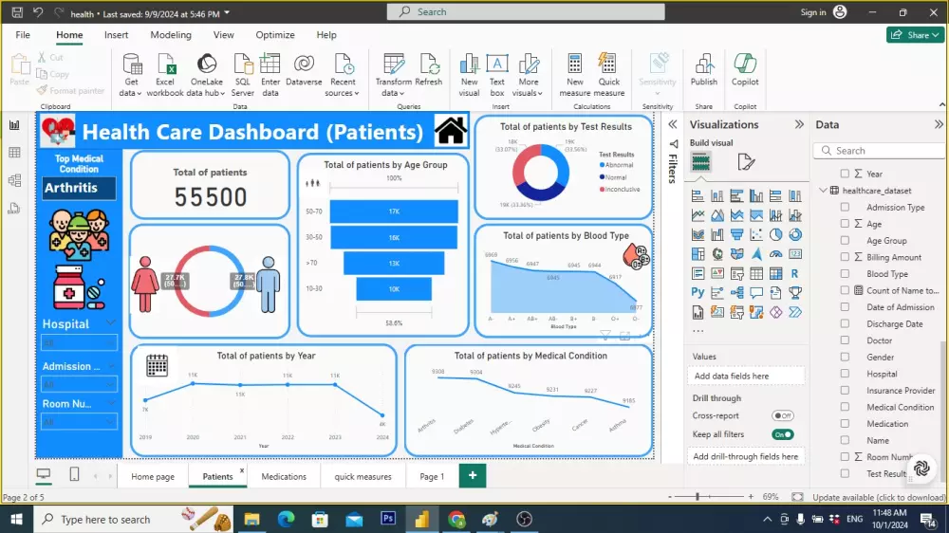Open the Modeling ribbon tab
Image resolution: width=949 pixels, height=533 pixels.
(171, 35)
